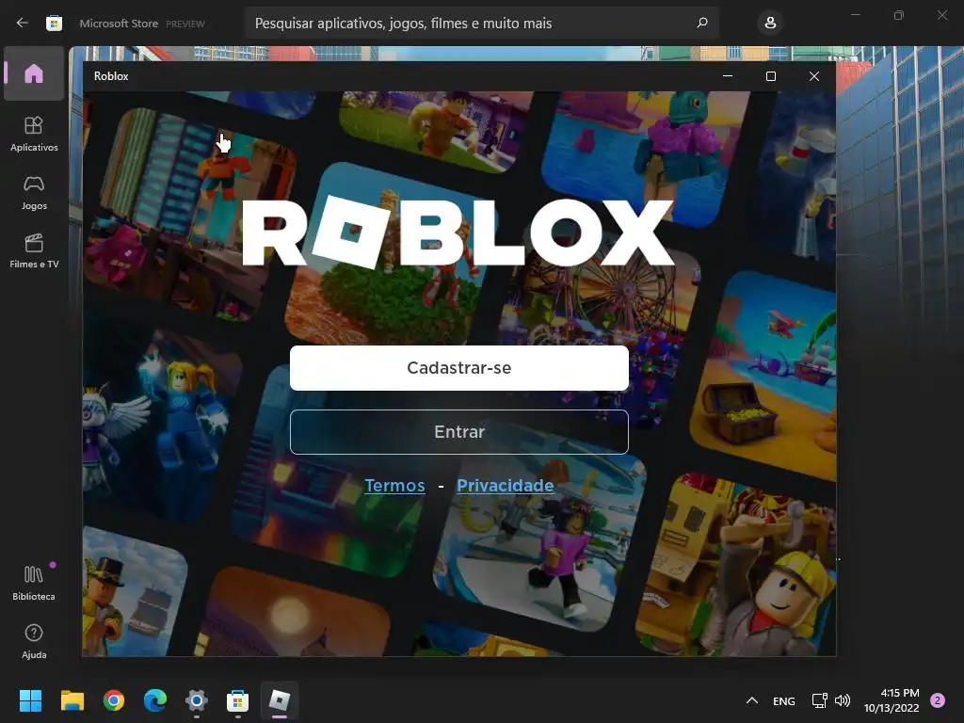Open File Explorer from taskbar
This screenshot has width=964, height=723.
click(x=72, y=700)
